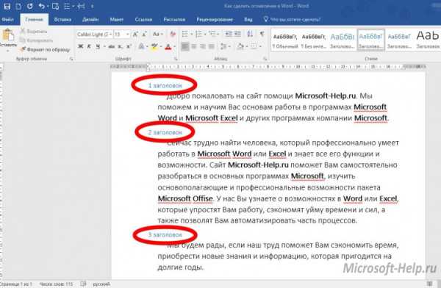Image resolution: width=441 pixels, height=288 pixels.
Task: Click the 'Что вы хотите сделать?' search box
Action: (295, 19)
